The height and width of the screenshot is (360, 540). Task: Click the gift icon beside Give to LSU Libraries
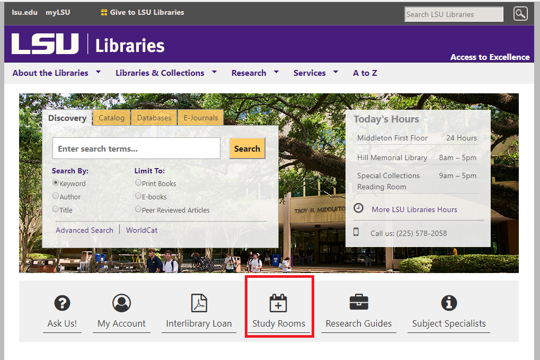pyautogui.click(x=104, y=12)
